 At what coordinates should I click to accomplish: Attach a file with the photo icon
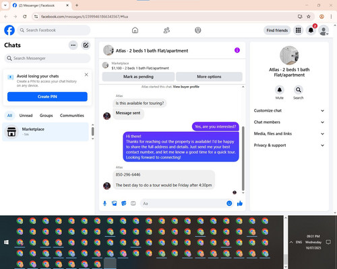coord(115,204)
